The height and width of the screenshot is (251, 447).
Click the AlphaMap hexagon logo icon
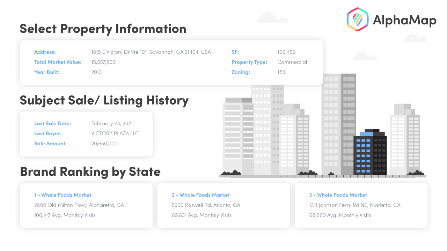[357, 19]
